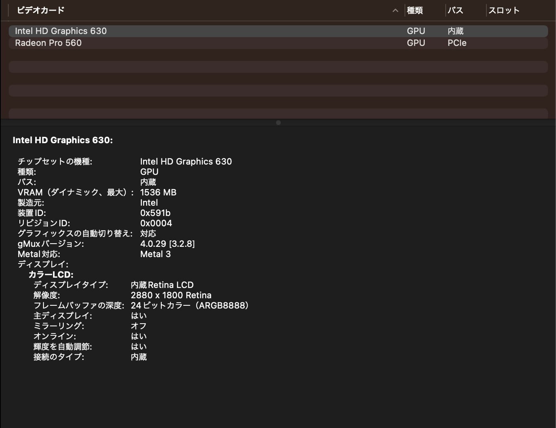Click the split pane divider handle dot
Image resolution: width=556 pixels, height=428 pixels.
(x=278, y=123)
